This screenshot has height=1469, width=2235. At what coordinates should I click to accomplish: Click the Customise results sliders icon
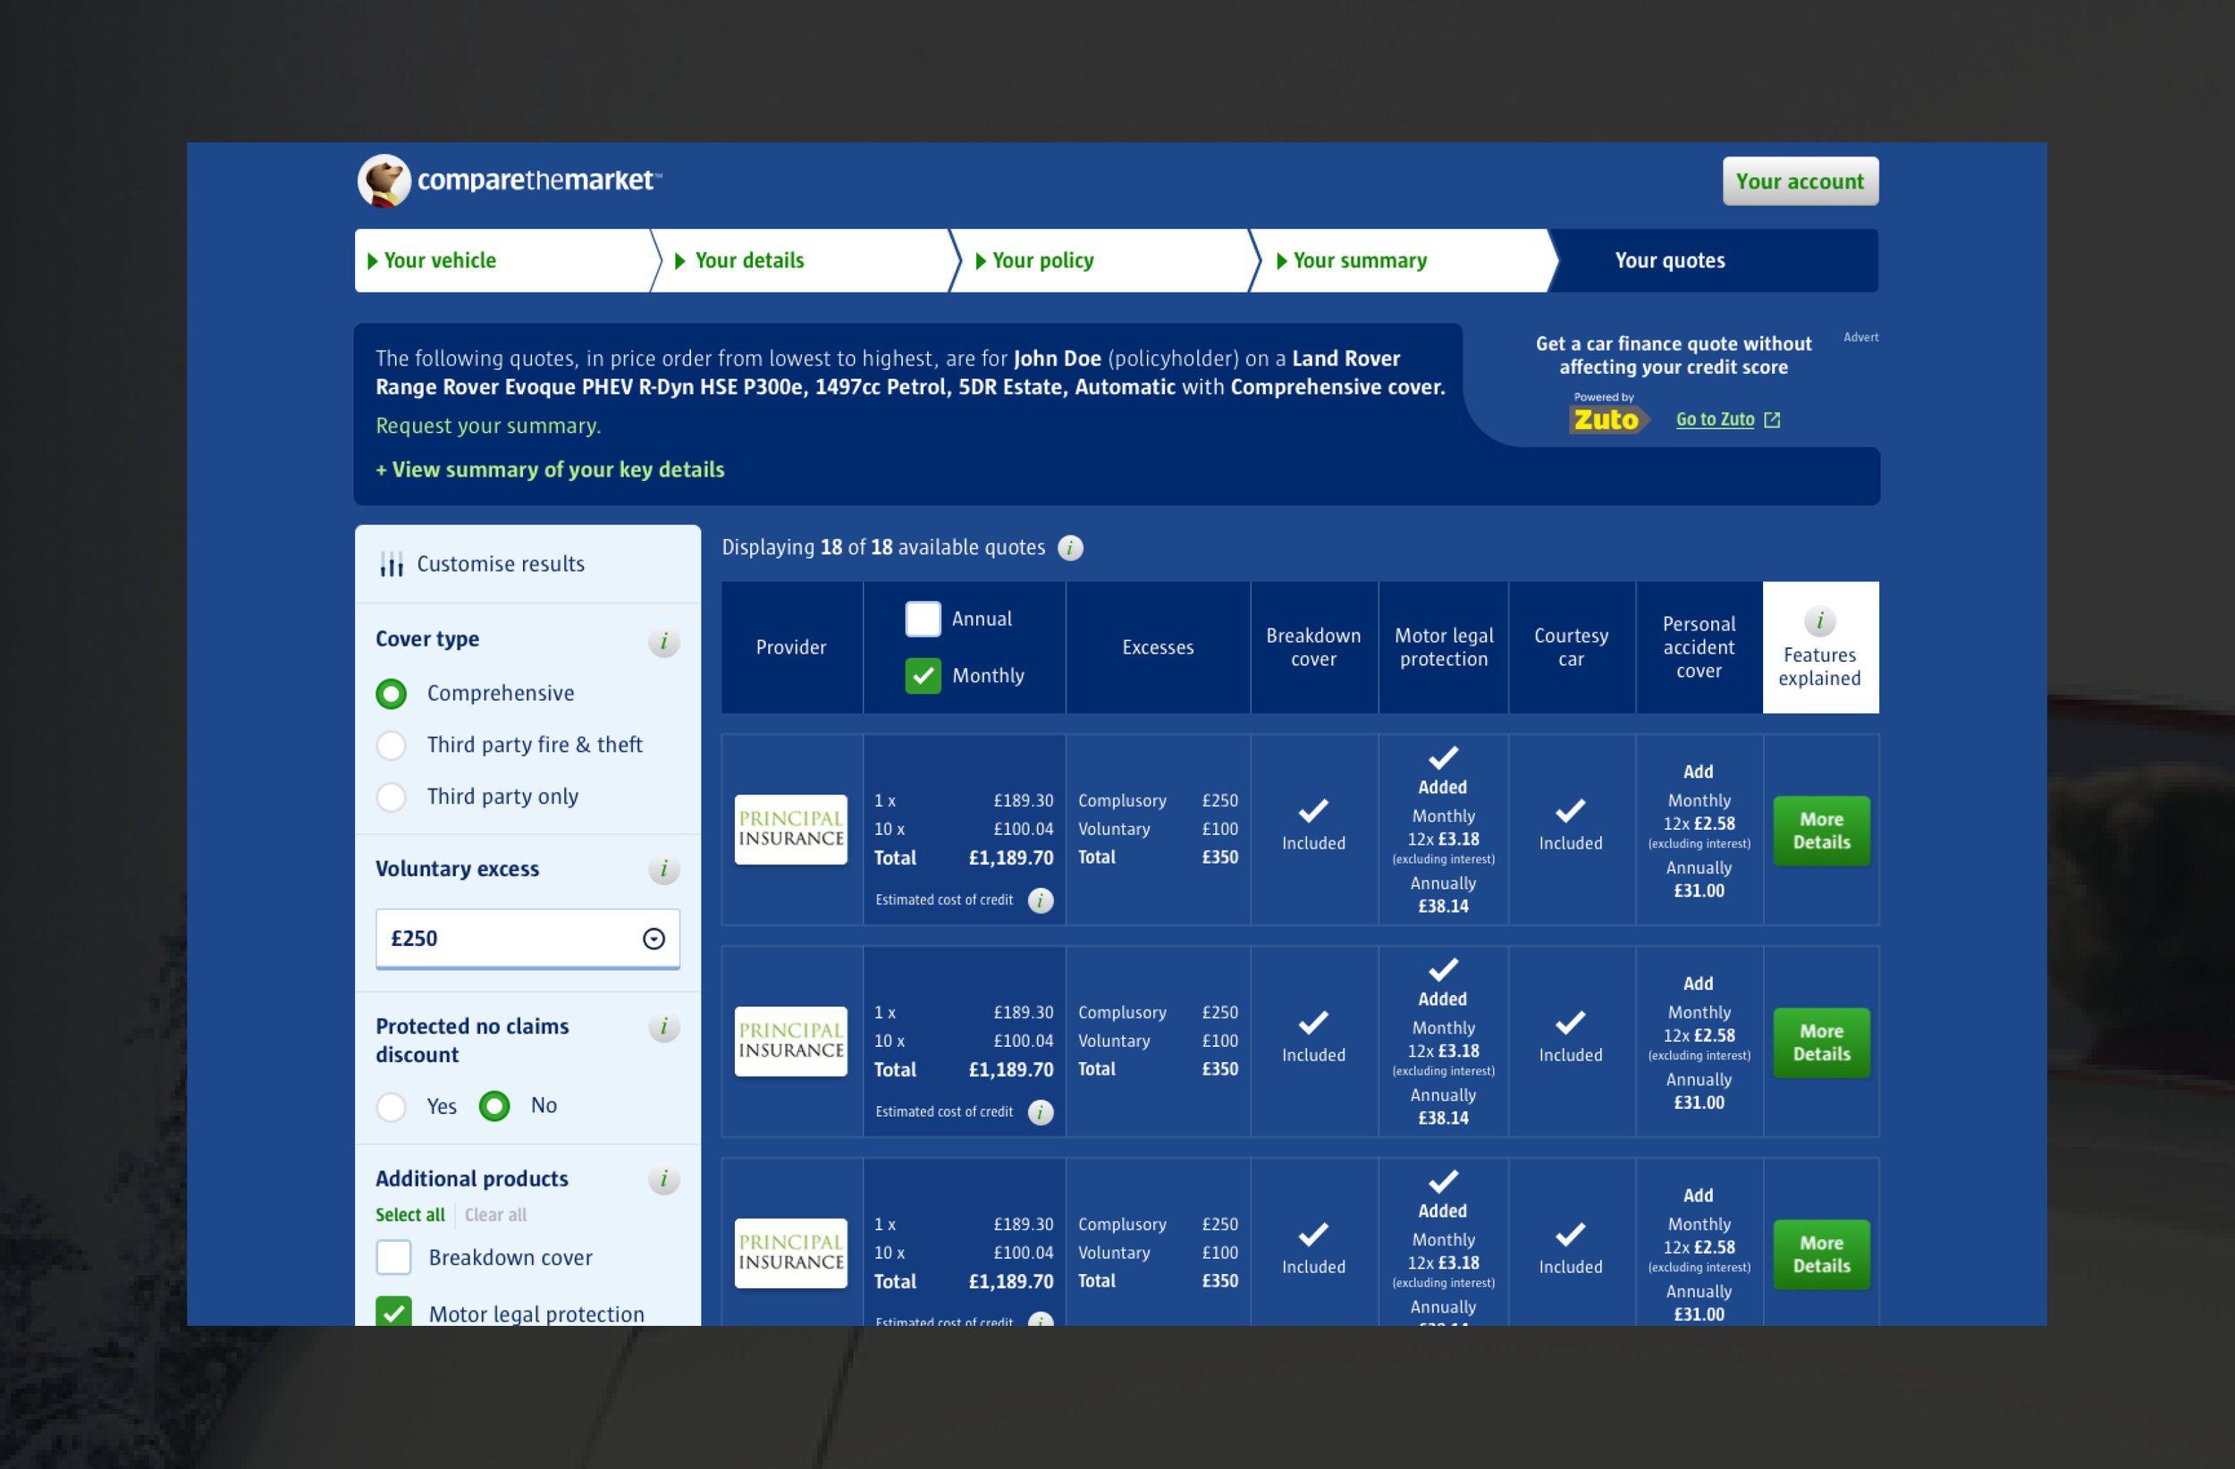(392, 563)
